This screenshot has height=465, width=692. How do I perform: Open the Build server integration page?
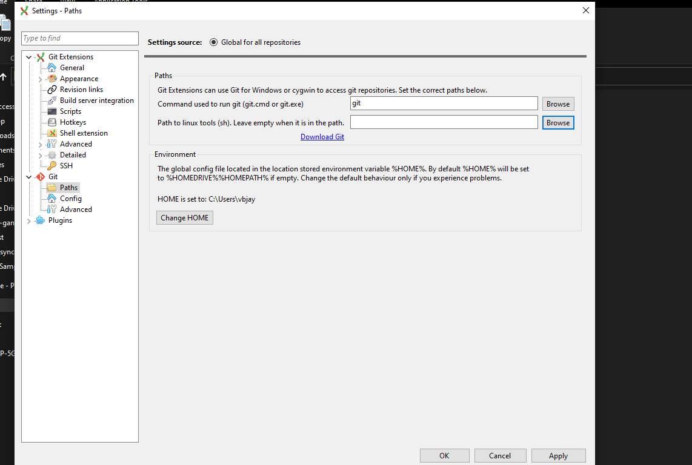coord(97,100)
